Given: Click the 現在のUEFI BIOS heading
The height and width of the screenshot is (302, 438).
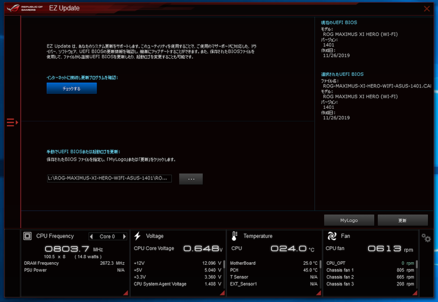Looking at the screenshot, I should [339, 22].
